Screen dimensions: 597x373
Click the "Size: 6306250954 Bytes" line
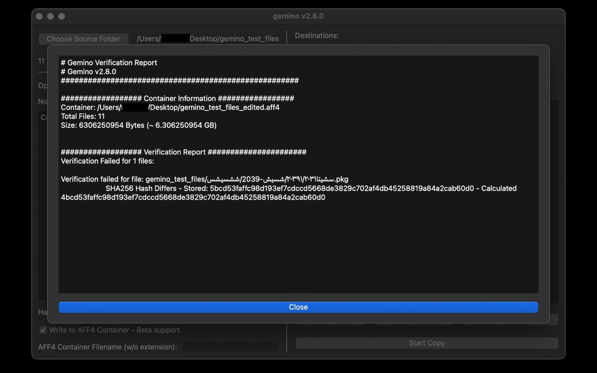click(x=139, y=125)
